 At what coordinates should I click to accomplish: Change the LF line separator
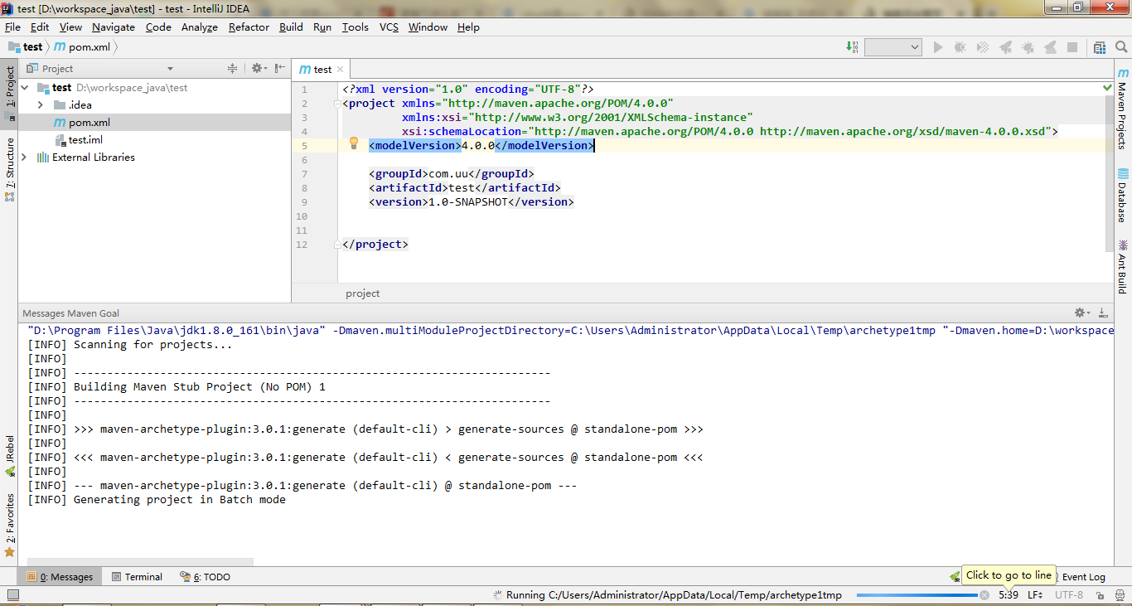[x=1035, y=595]
